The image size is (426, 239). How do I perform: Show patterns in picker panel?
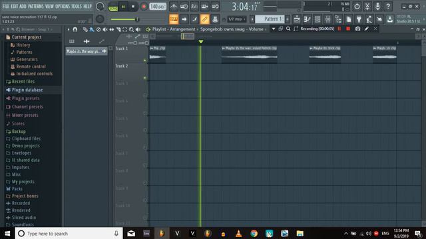(72, 41)
